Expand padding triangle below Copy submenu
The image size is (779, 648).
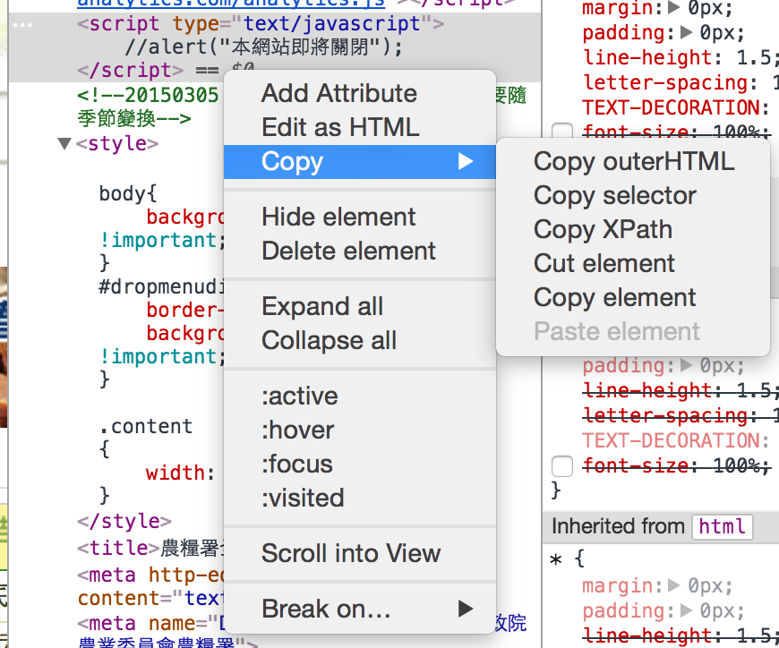[x=687, y=365]
